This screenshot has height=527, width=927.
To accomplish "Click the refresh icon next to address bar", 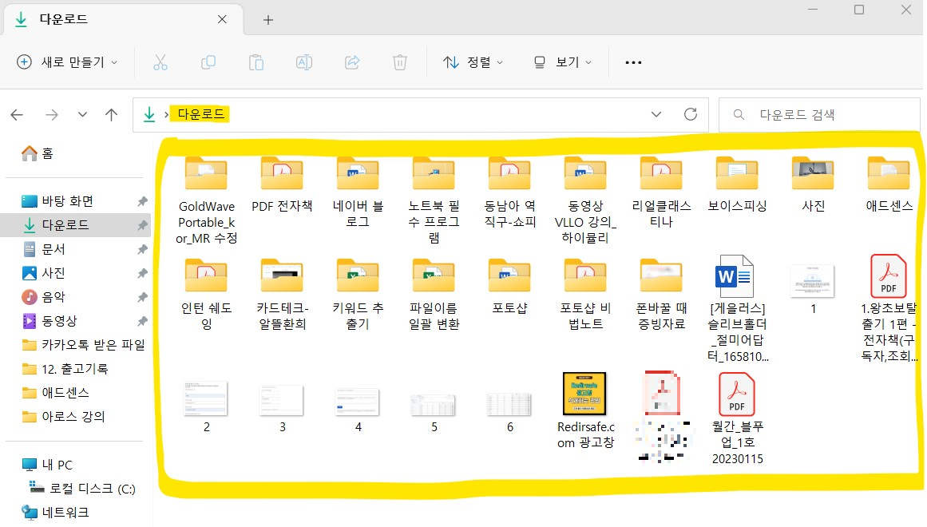I will tap(690, 114).
